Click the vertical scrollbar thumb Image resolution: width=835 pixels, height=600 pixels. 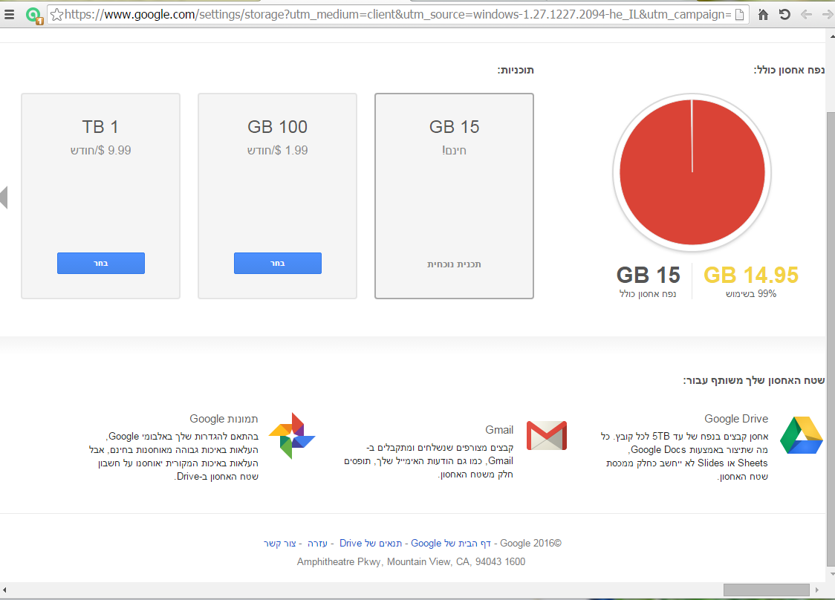(x=831, y=339)
